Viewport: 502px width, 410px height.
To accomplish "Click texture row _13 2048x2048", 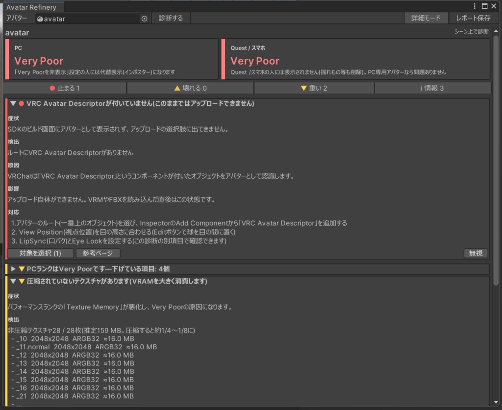I will 73,363.
